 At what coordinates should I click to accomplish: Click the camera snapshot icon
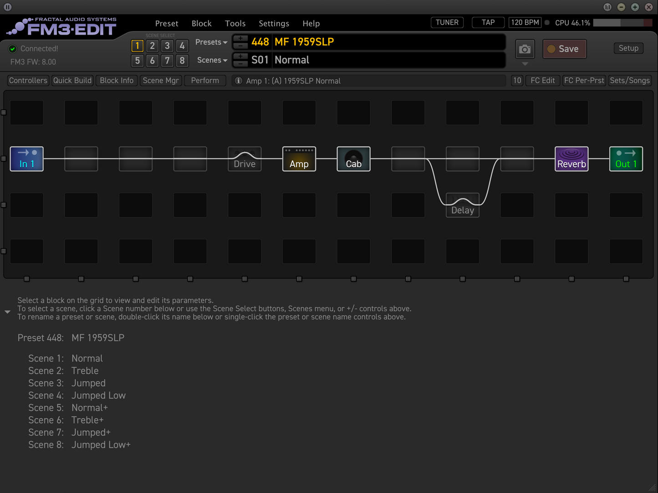tap(525, 49)
